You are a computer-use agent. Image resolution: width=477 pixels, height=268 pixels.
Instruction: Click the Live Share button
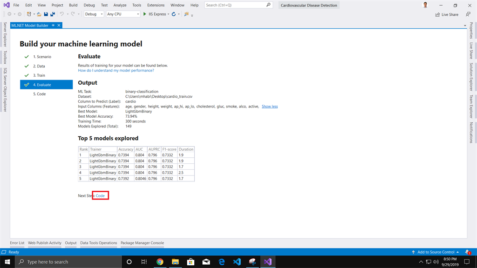(x=447, y=14)
